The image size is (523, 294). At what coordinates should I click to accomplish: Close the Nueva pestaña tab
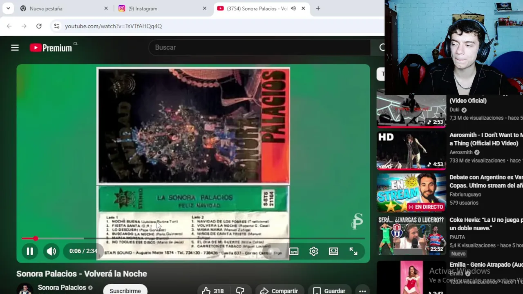click(x=106, y=8)
